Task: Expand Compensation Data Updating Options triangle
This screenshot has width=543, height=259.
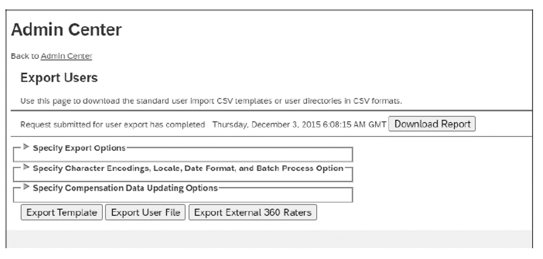Action: coord(27,188)
